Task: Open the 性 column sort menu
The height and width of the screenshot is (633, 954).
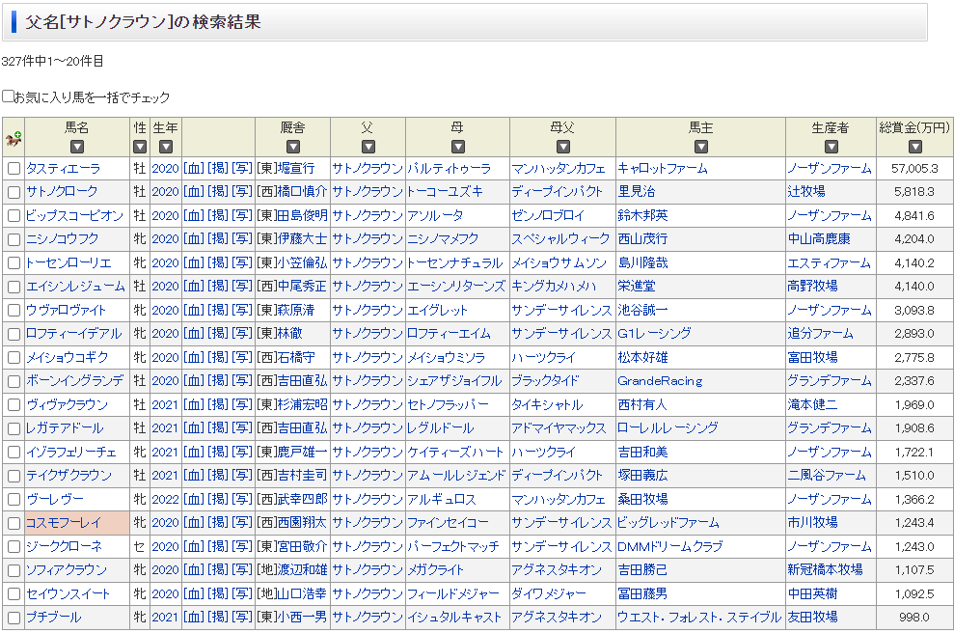Action: (x=140, y=148)
